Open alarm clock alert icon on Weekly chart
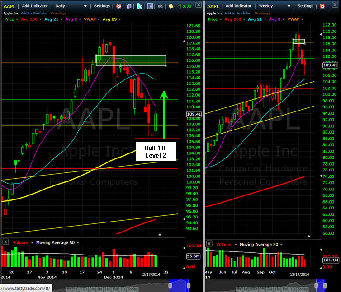The height and width of the screenshot is (292, 341). point(322,6)
